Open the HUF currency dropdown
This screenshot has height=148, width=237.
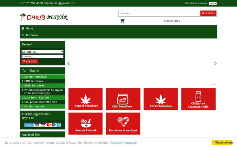point(213,3)
